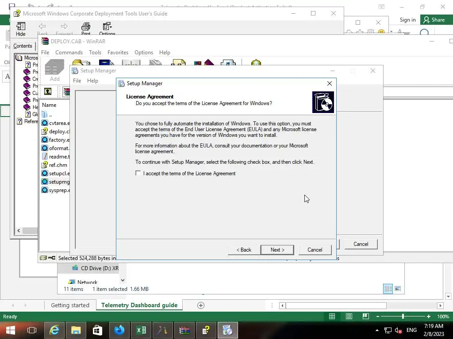Open Help menu in outer Setup Manager window
The height and width of the screenshot is (339, 453).
[x=93, y=81]
